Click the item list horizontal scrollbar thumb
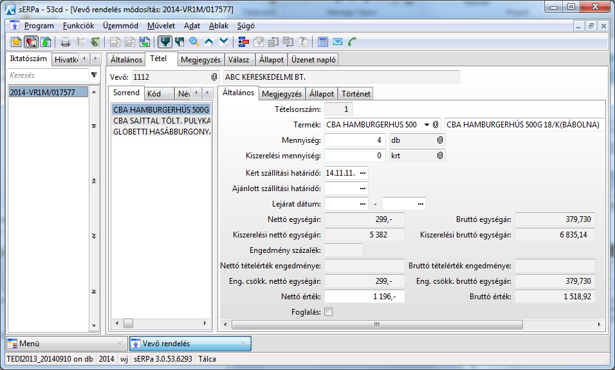This screenshot has height=370, width=615. pos(128,323)
